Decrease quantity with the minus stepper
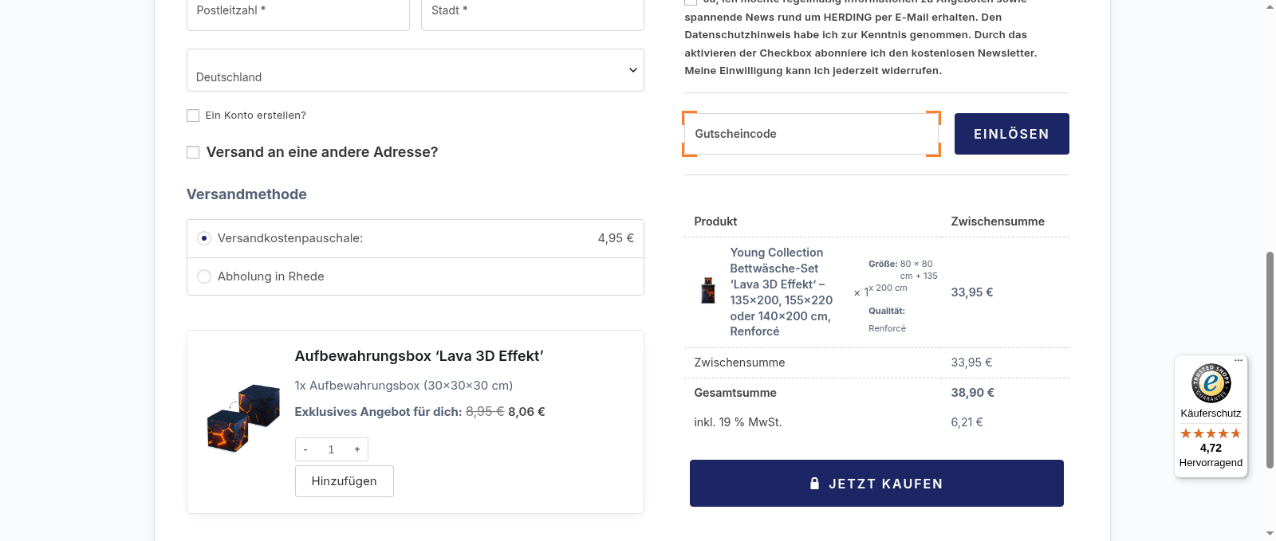 [305, 449]
